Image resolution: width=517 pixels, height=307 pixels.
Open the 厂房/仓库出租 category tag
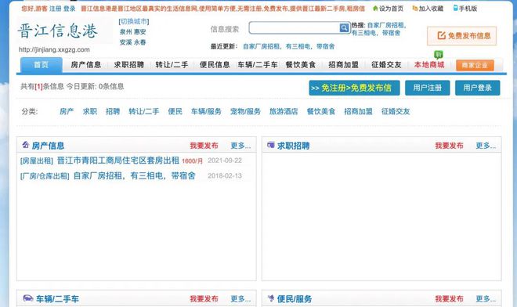[45, 176]
